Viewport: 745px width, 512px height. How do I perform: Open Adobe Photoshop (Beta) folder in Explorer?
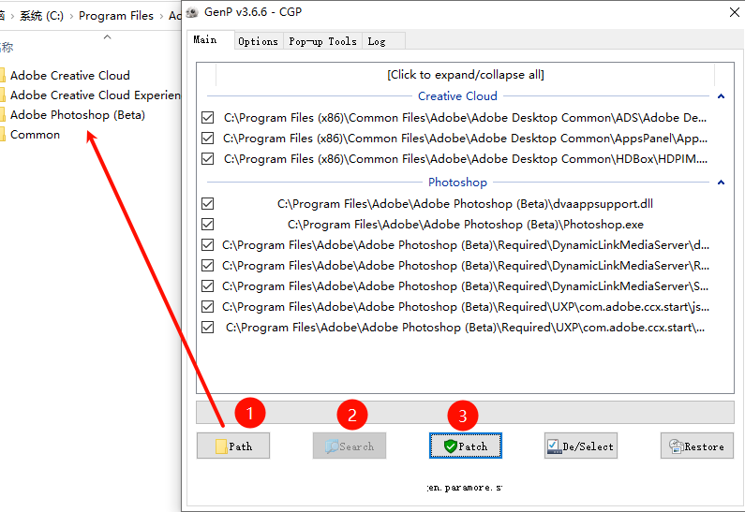(x=78, y=115)
